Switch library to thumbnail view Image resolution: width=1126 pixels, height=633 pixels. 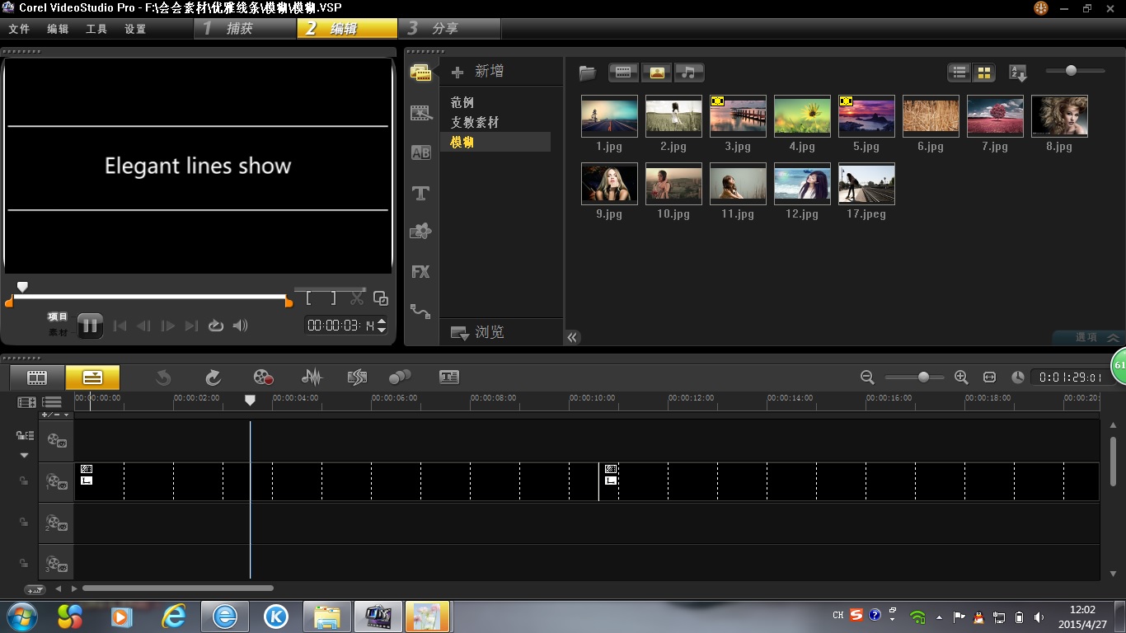pos(984,73)
